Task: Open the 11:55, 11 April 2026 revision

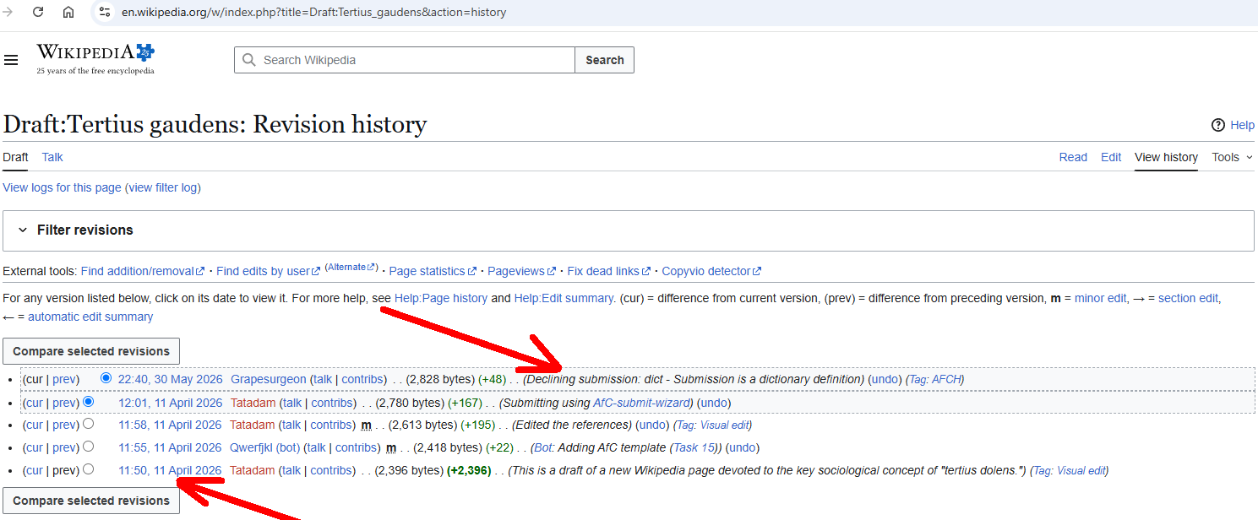Action: [x=170, y=447]
